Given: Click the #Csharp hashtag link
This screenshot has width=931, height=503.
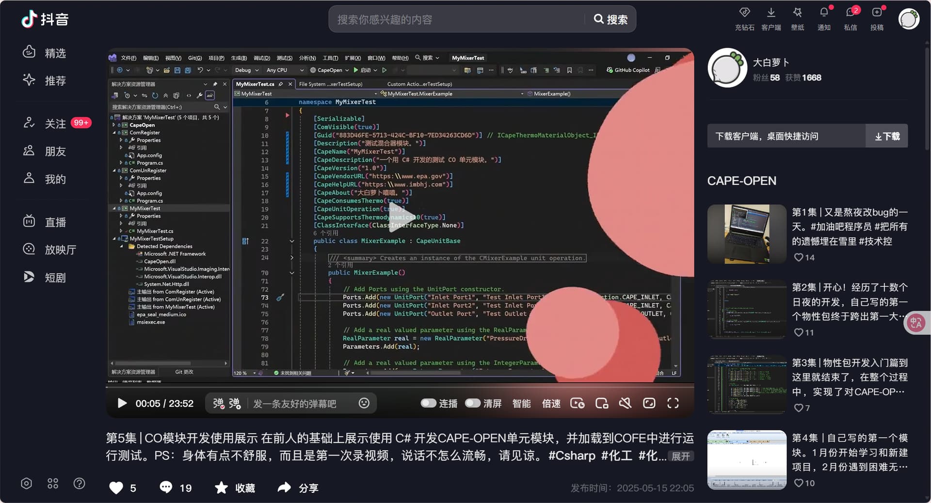Looking at the screenshot, I should [x=572, y=456].
